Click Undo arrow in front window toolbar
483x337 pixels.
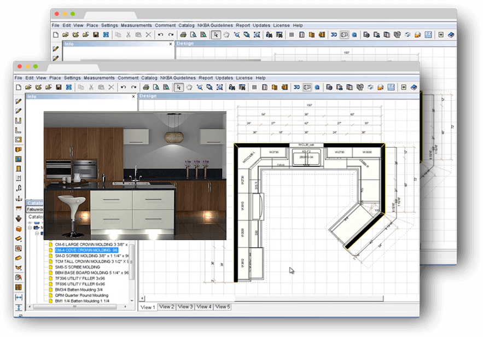124,87
